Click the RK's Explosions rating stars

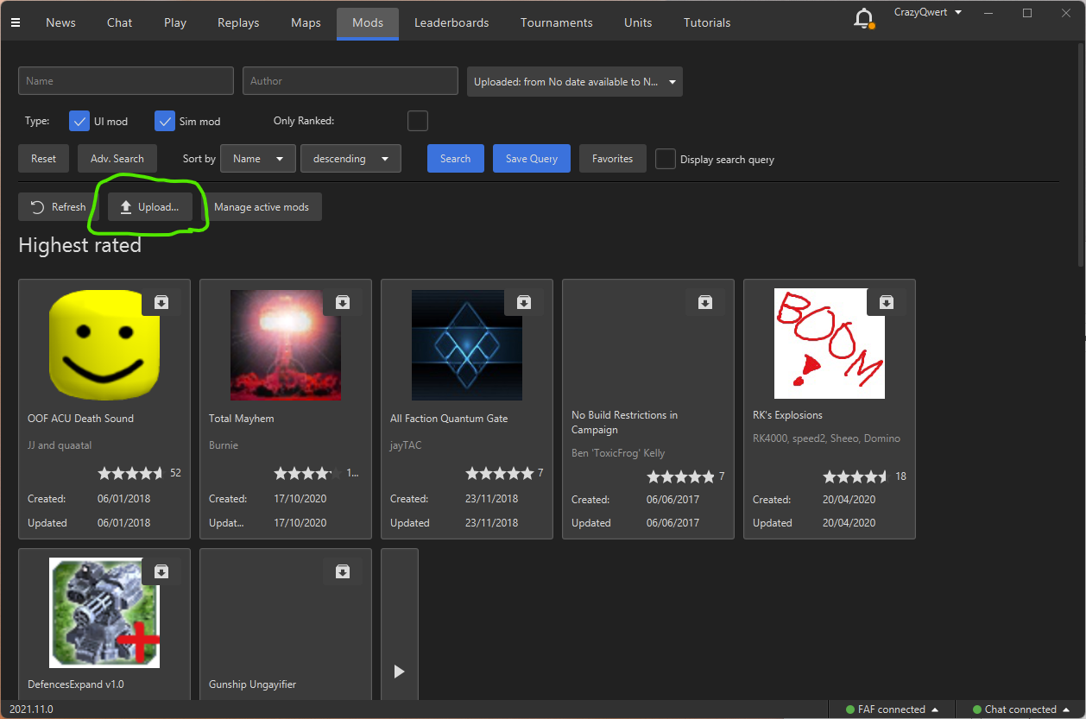(x=856, y=476)
